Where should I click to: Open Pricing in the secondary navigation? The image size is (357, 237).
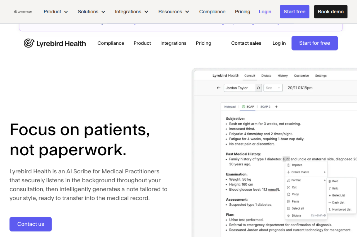pos(204,43)
